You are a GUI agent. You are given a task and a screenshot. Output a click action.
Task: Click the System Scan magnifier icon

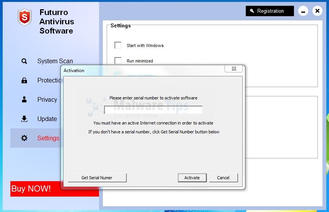(24, 61)
